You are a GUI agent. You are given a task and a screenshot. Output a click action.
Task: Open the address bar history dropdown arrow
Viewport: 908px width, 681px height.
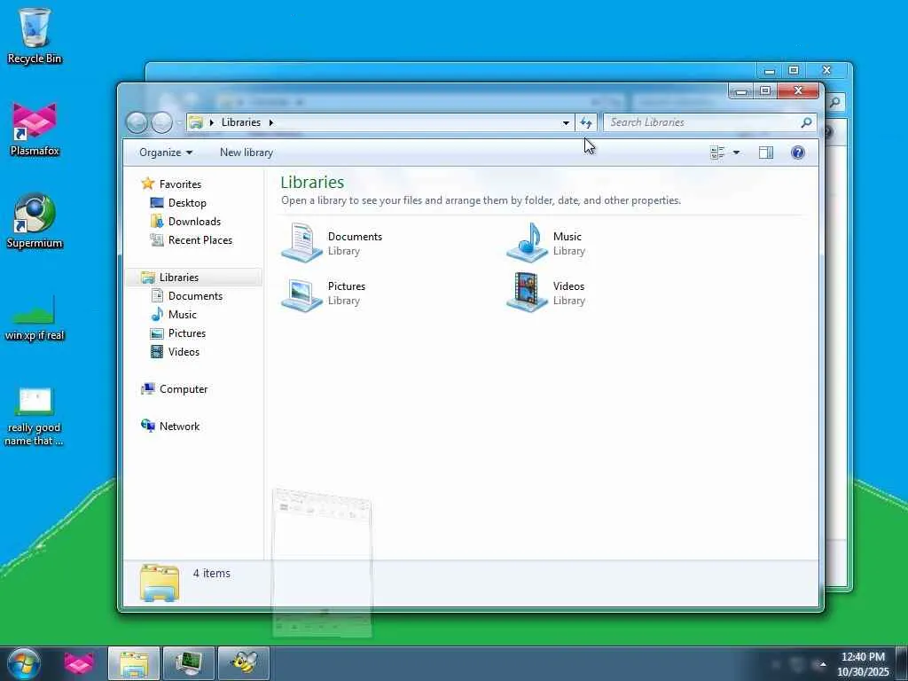click(x=566, y=122)
